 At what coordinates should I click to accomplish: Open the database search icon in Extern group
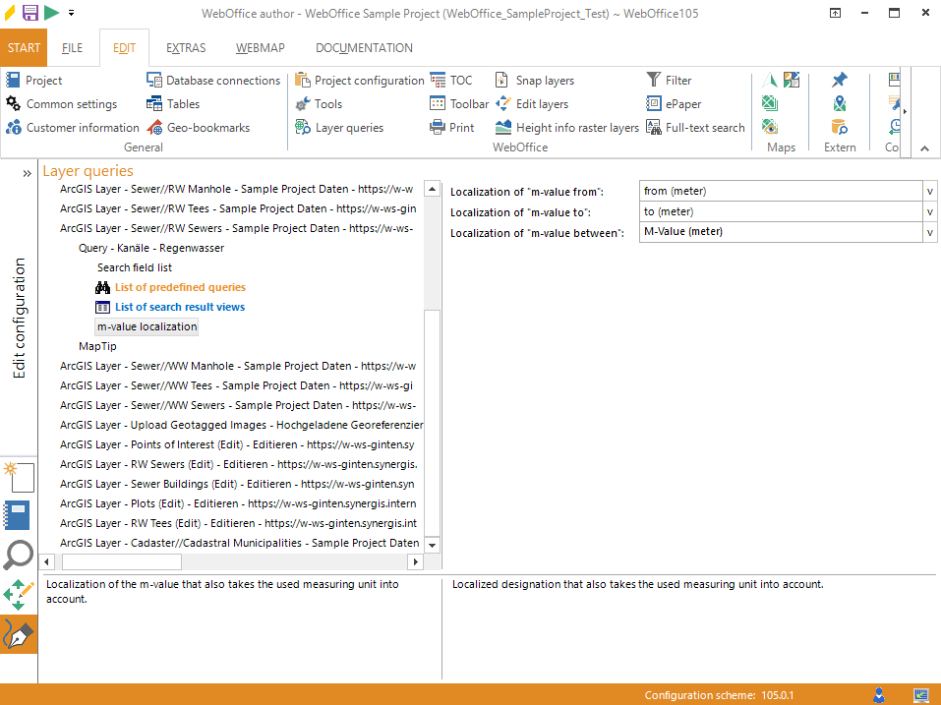point(839,127)
